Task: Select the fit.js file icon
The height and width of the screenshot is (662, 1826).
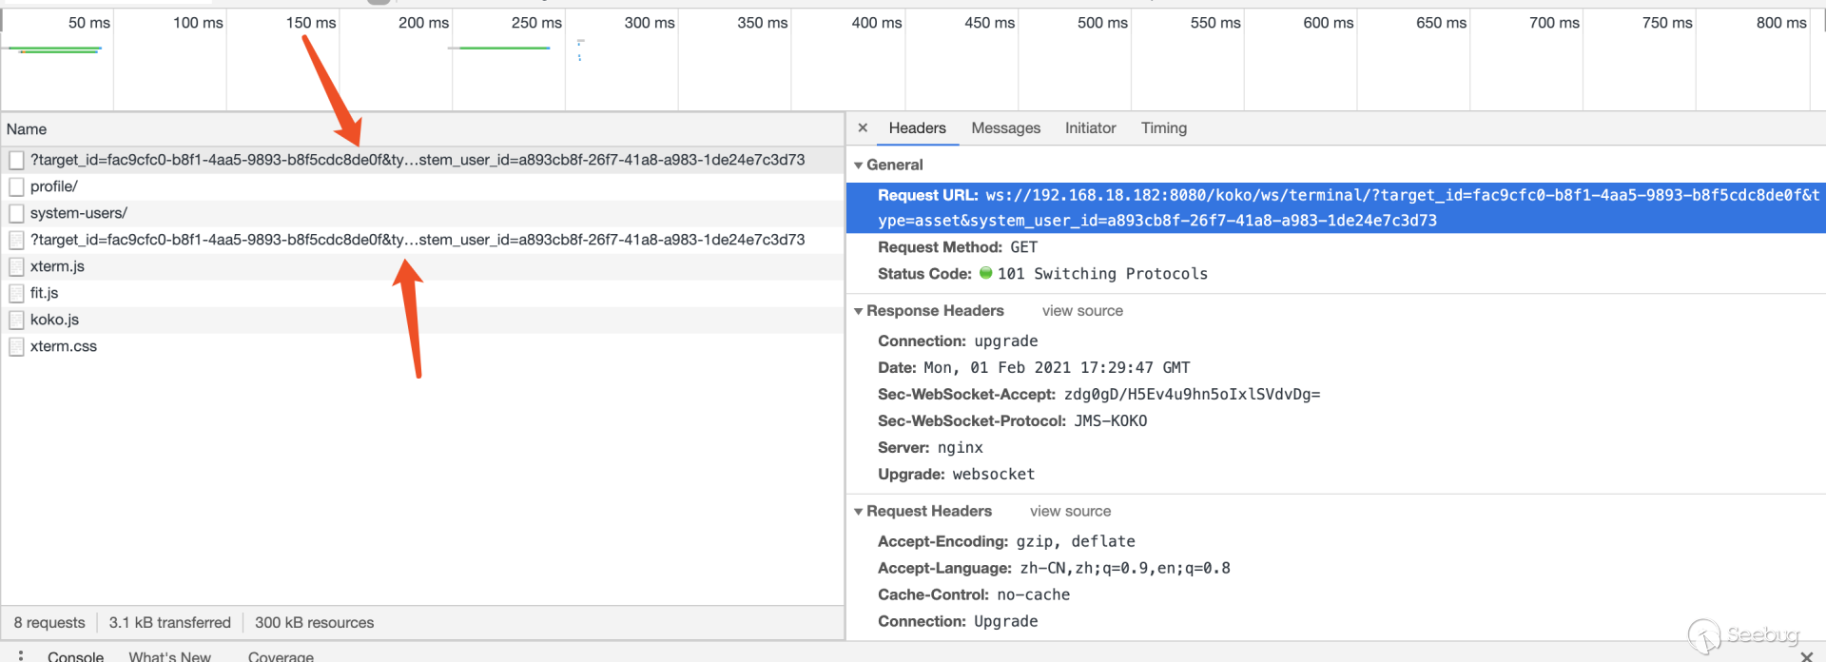Action: (16, 294)
